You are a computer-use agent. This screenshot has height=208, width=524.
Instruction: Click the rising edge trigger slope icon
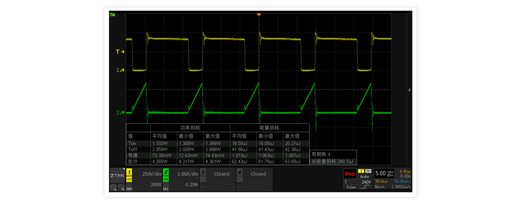365,187
